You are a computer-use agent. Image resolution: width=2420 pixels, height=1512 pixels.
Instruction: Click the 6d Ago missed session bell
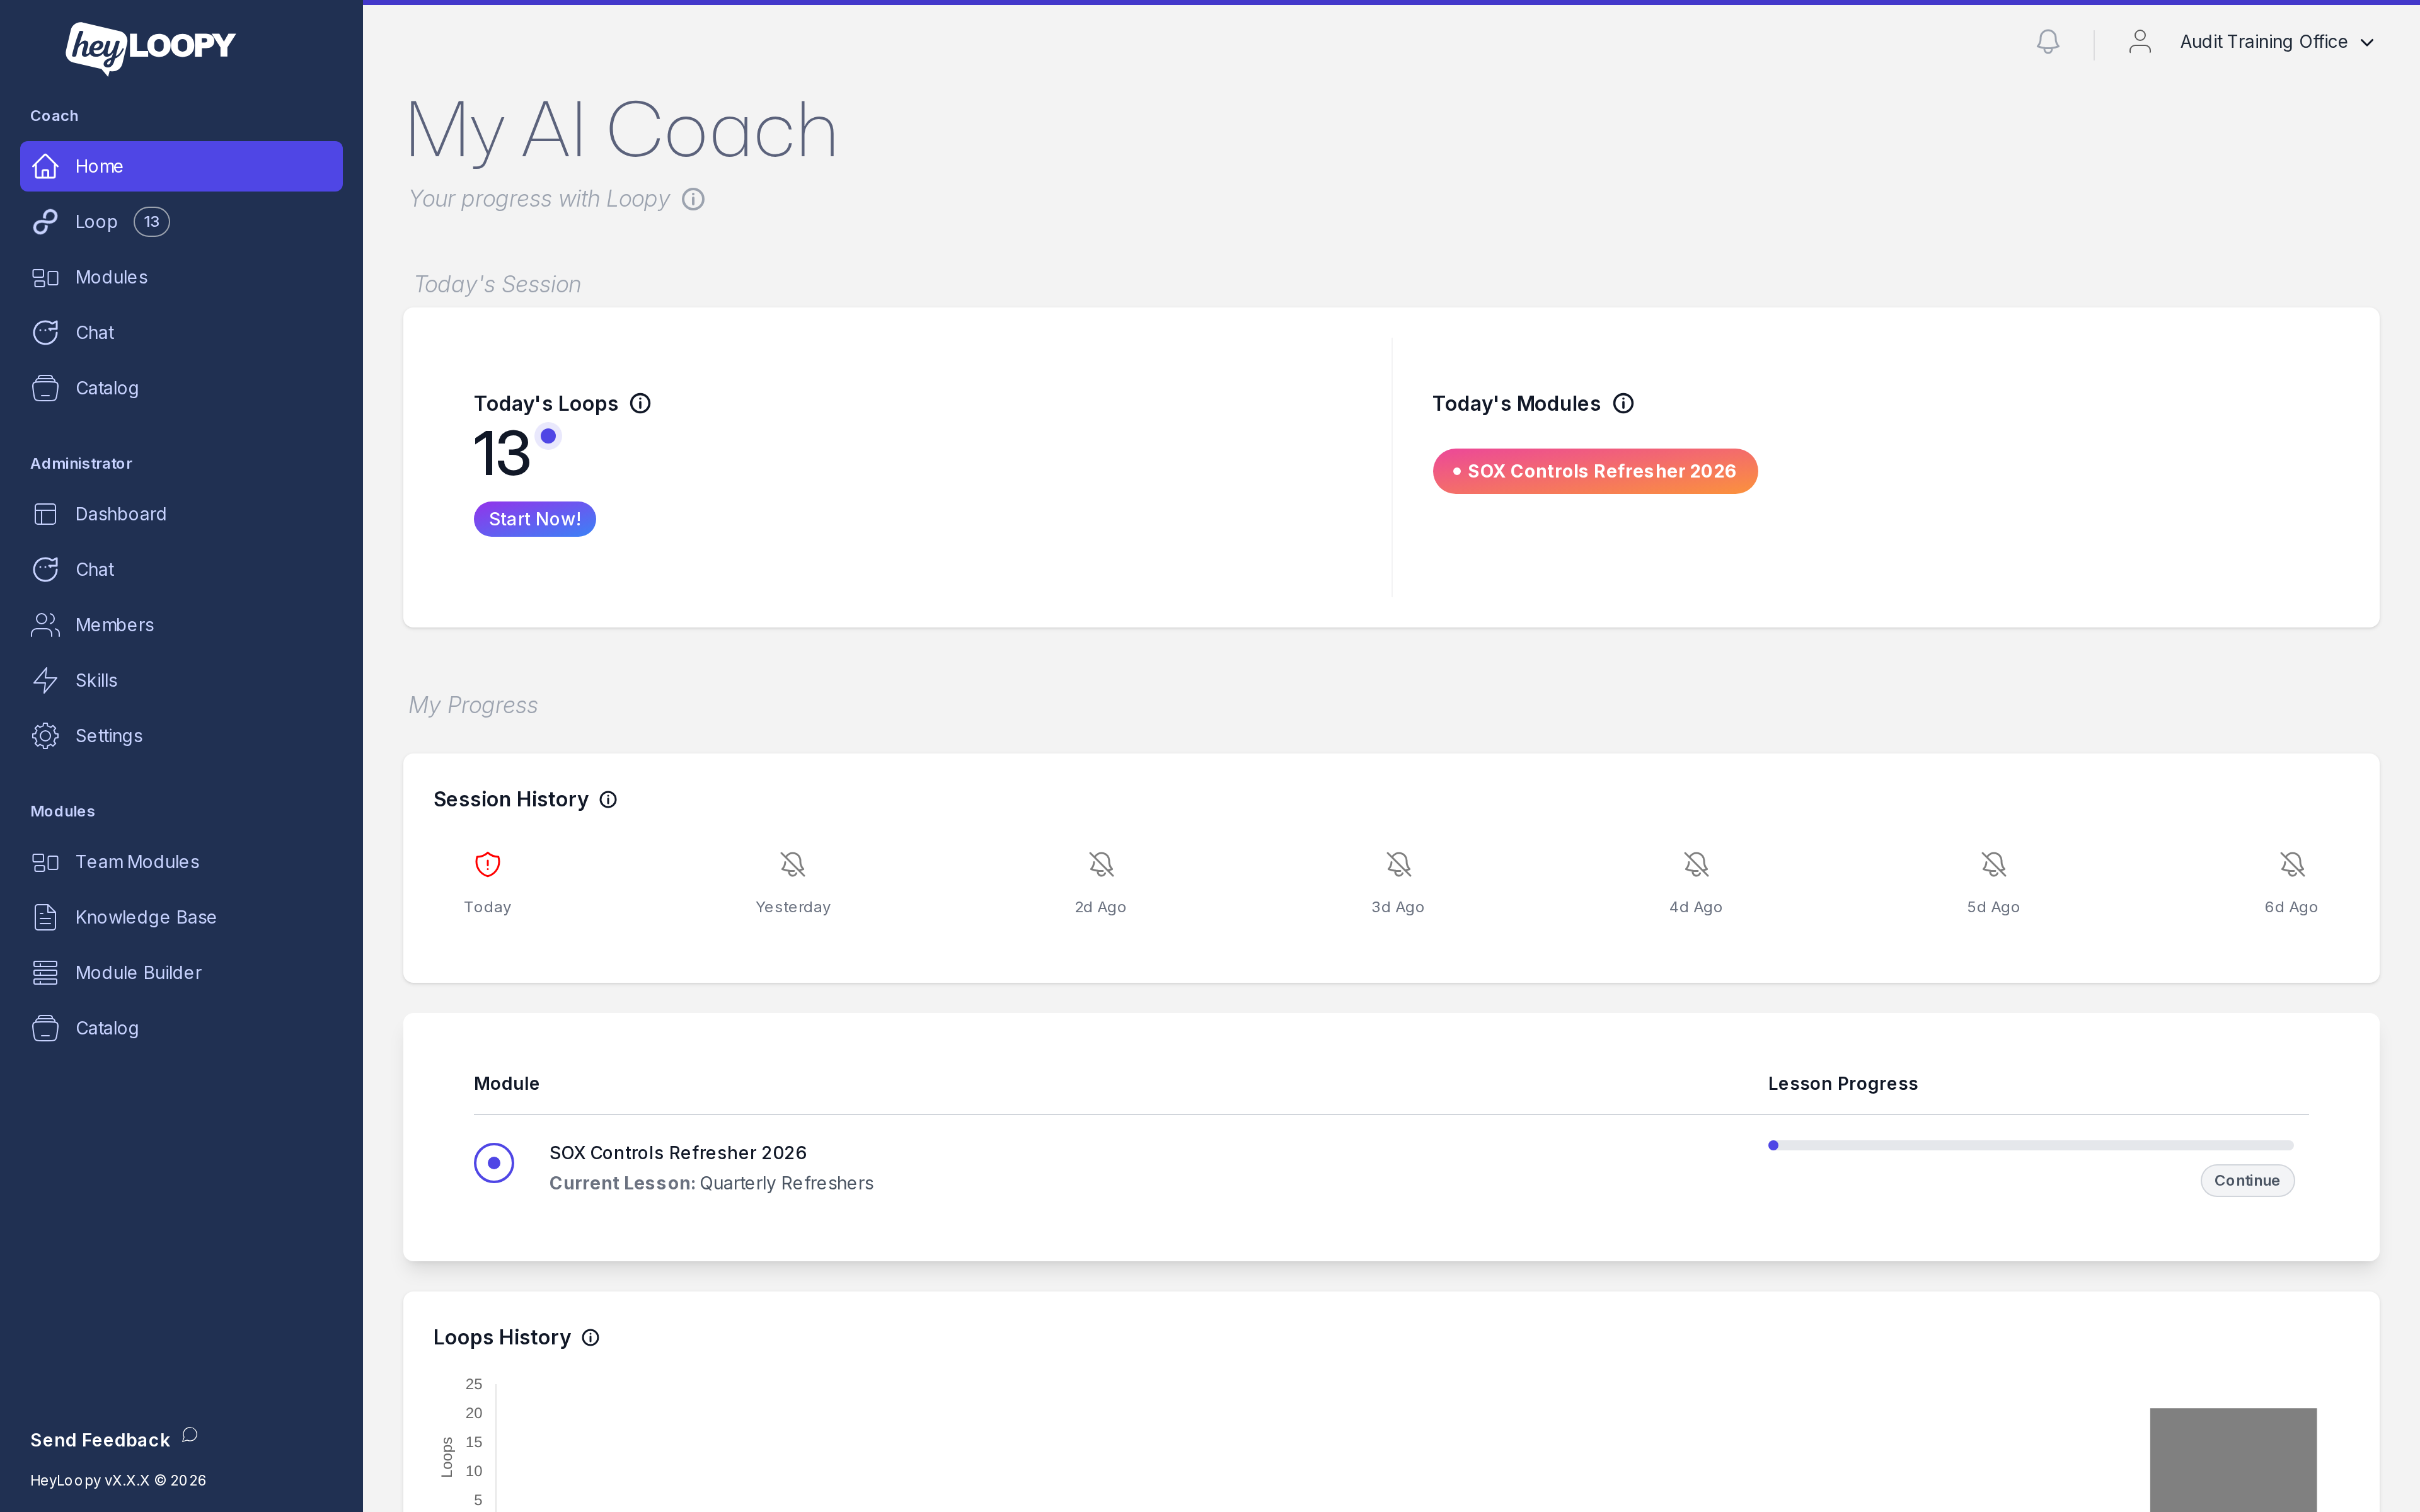click(x=2292, y=864)
